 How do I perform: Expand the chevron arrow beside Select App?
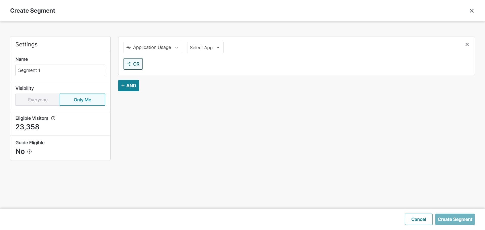(x=218, y=48)
